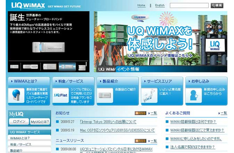Image resolution: width=234 pixels, height=153 pixels.
Task: Click the My UQ logo in sidebar
Action: point(16,114)
